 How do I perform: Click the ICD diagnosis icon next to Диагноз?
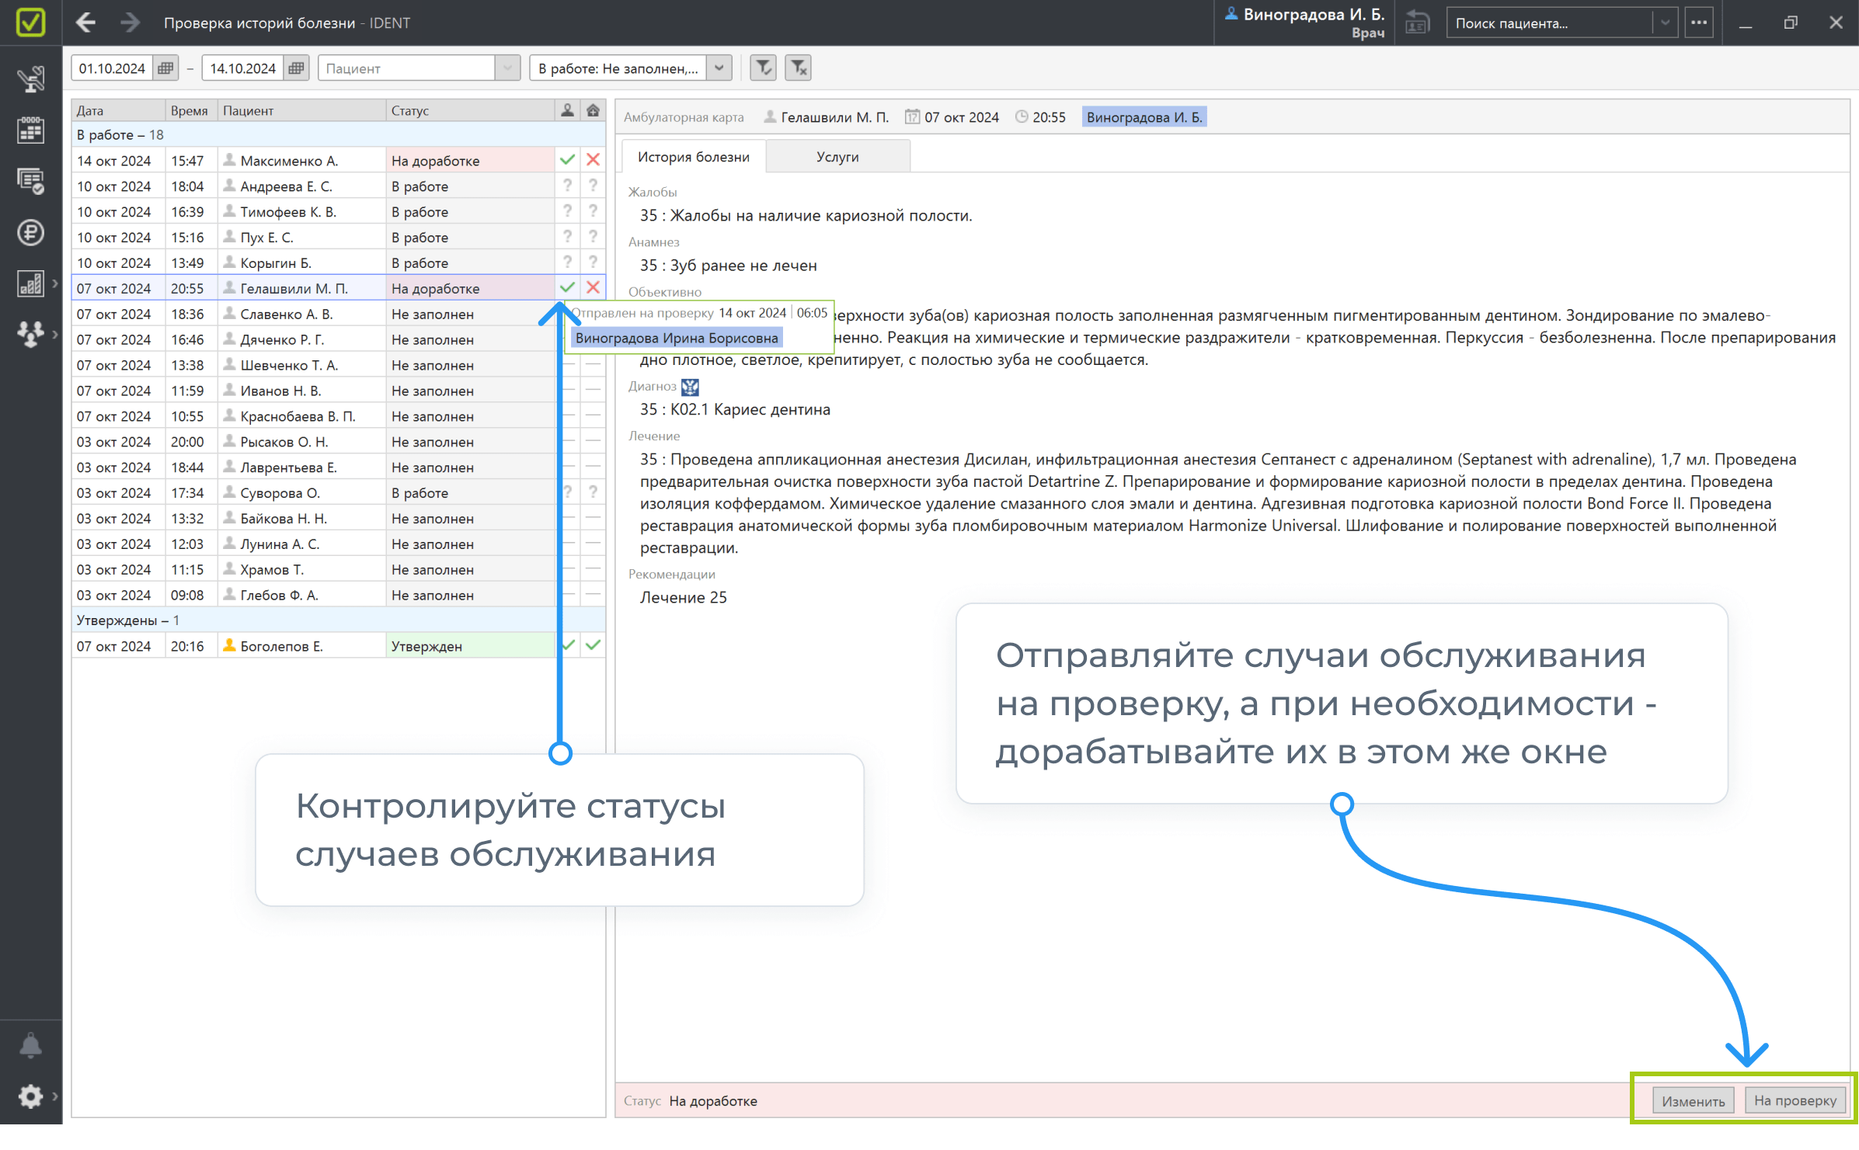pyautogui.click(x=690, y=387)
